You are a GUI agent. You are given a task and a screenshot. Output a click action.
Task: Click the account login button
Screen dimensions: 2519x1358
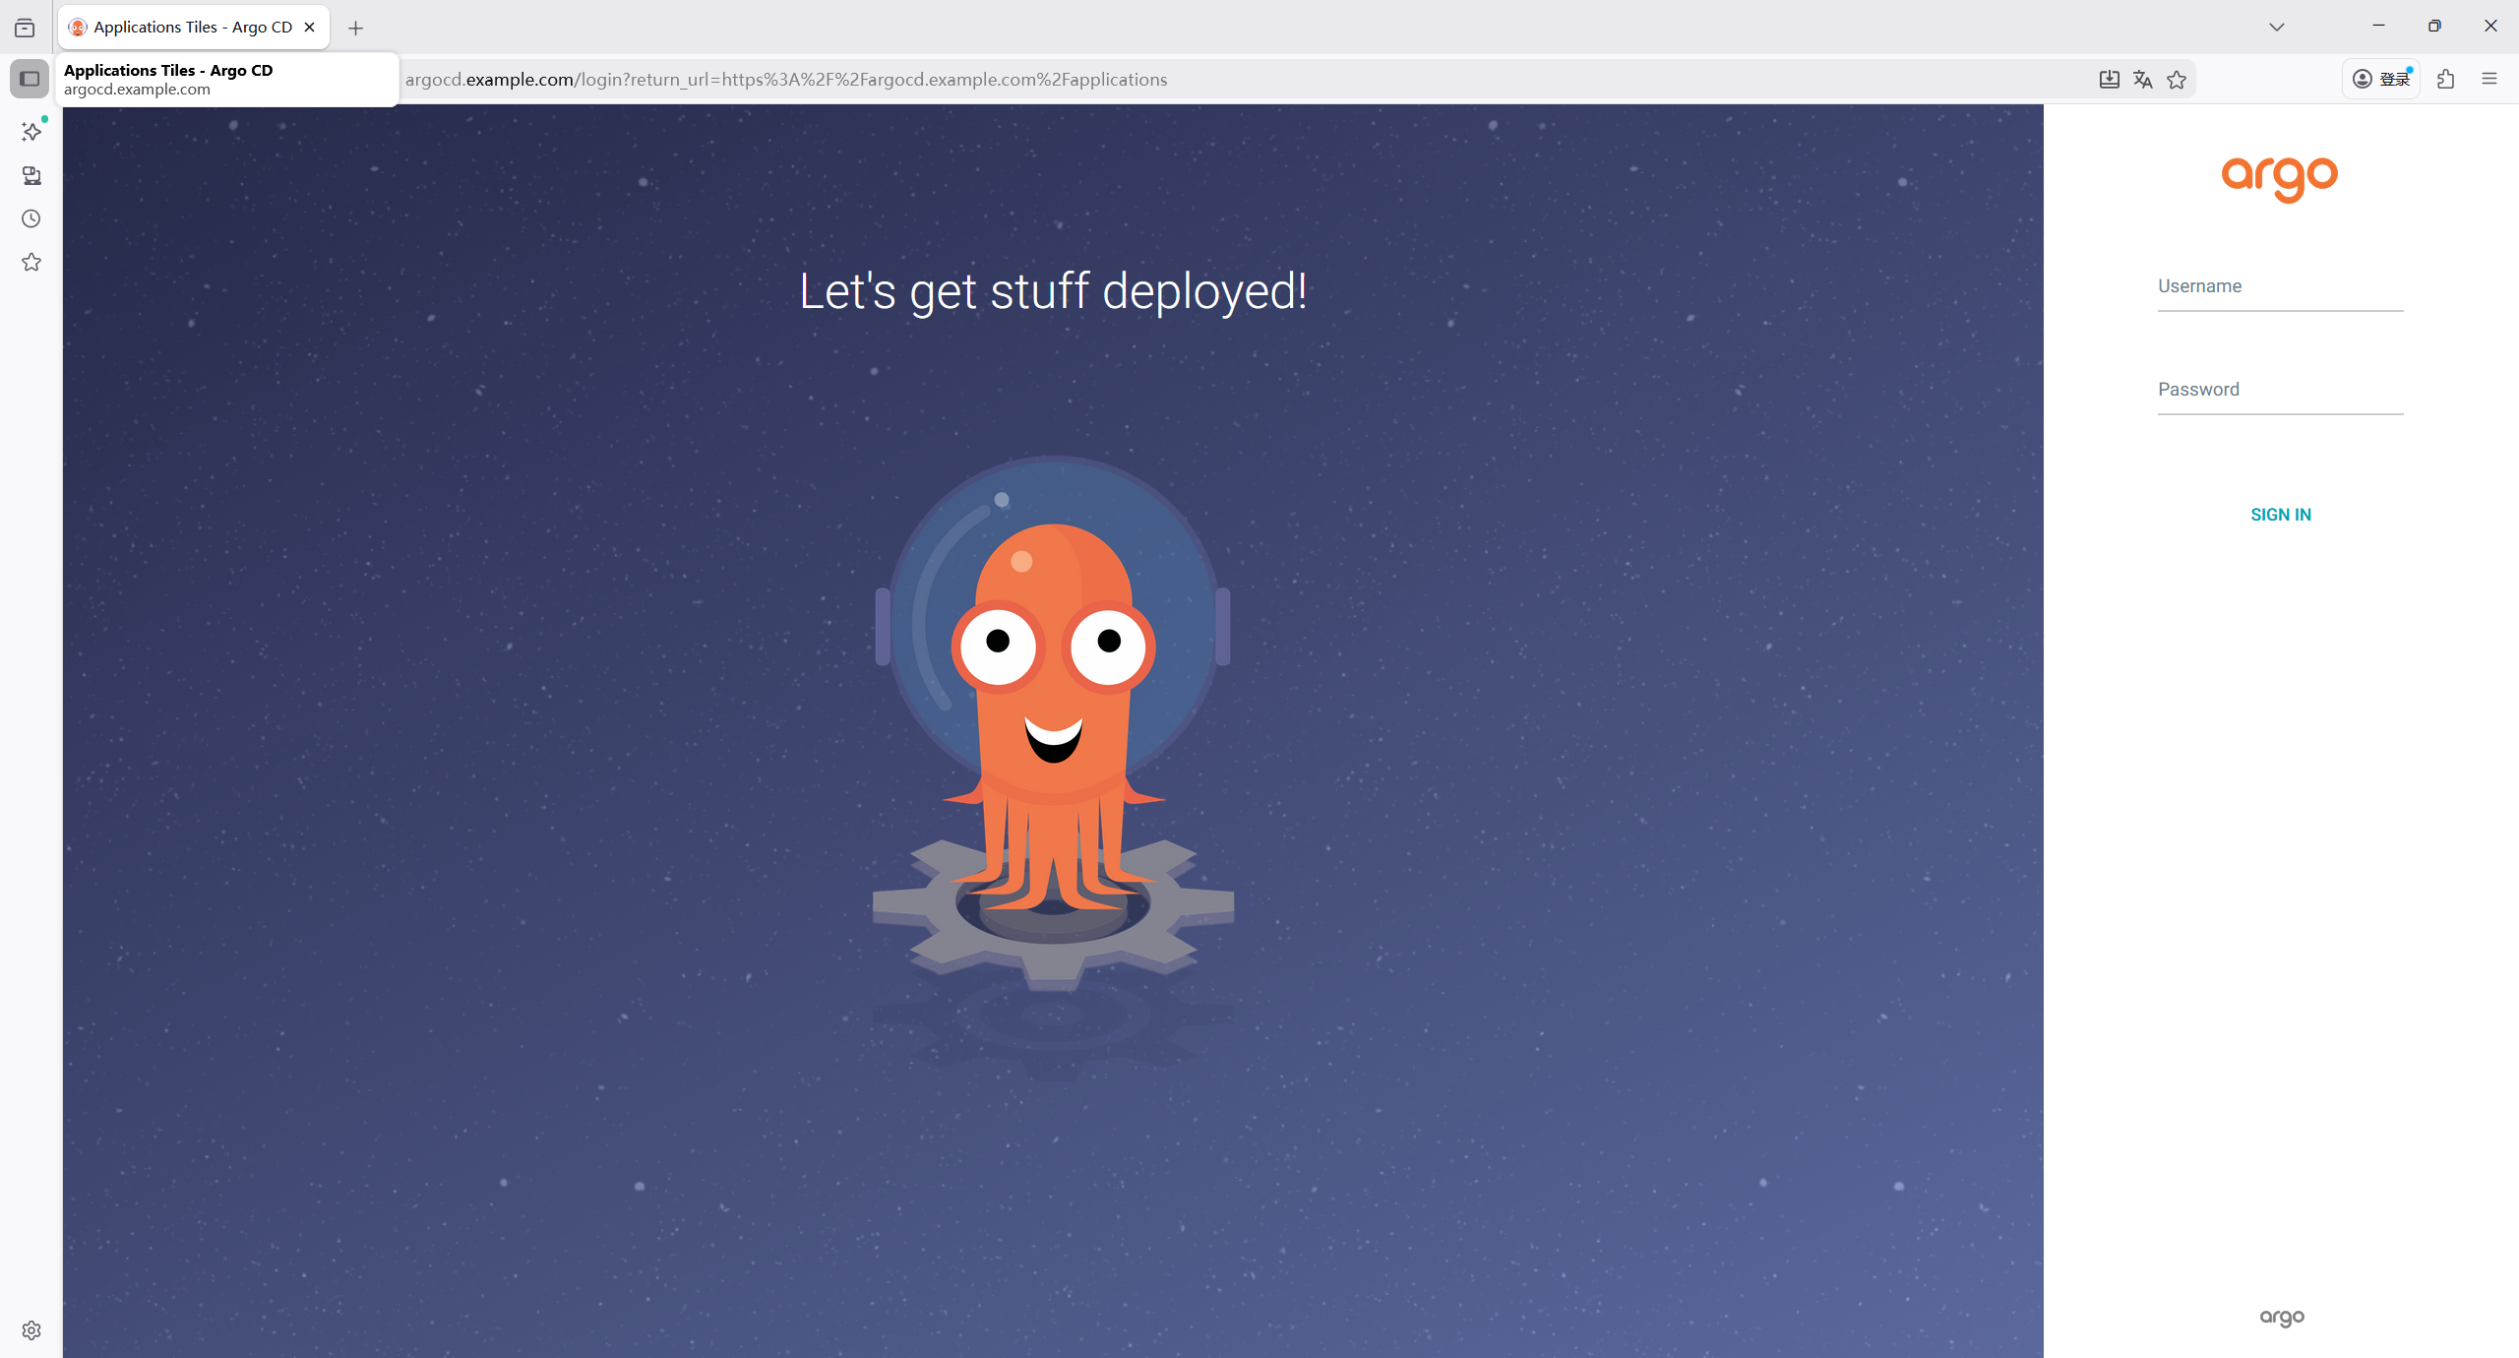(x=2380, y=80)
